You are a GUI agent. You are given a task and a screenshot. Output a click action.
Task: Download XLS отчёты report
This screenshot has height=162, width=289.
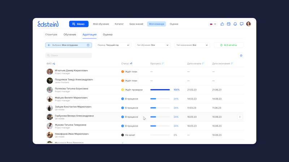[x=229, y=45]
